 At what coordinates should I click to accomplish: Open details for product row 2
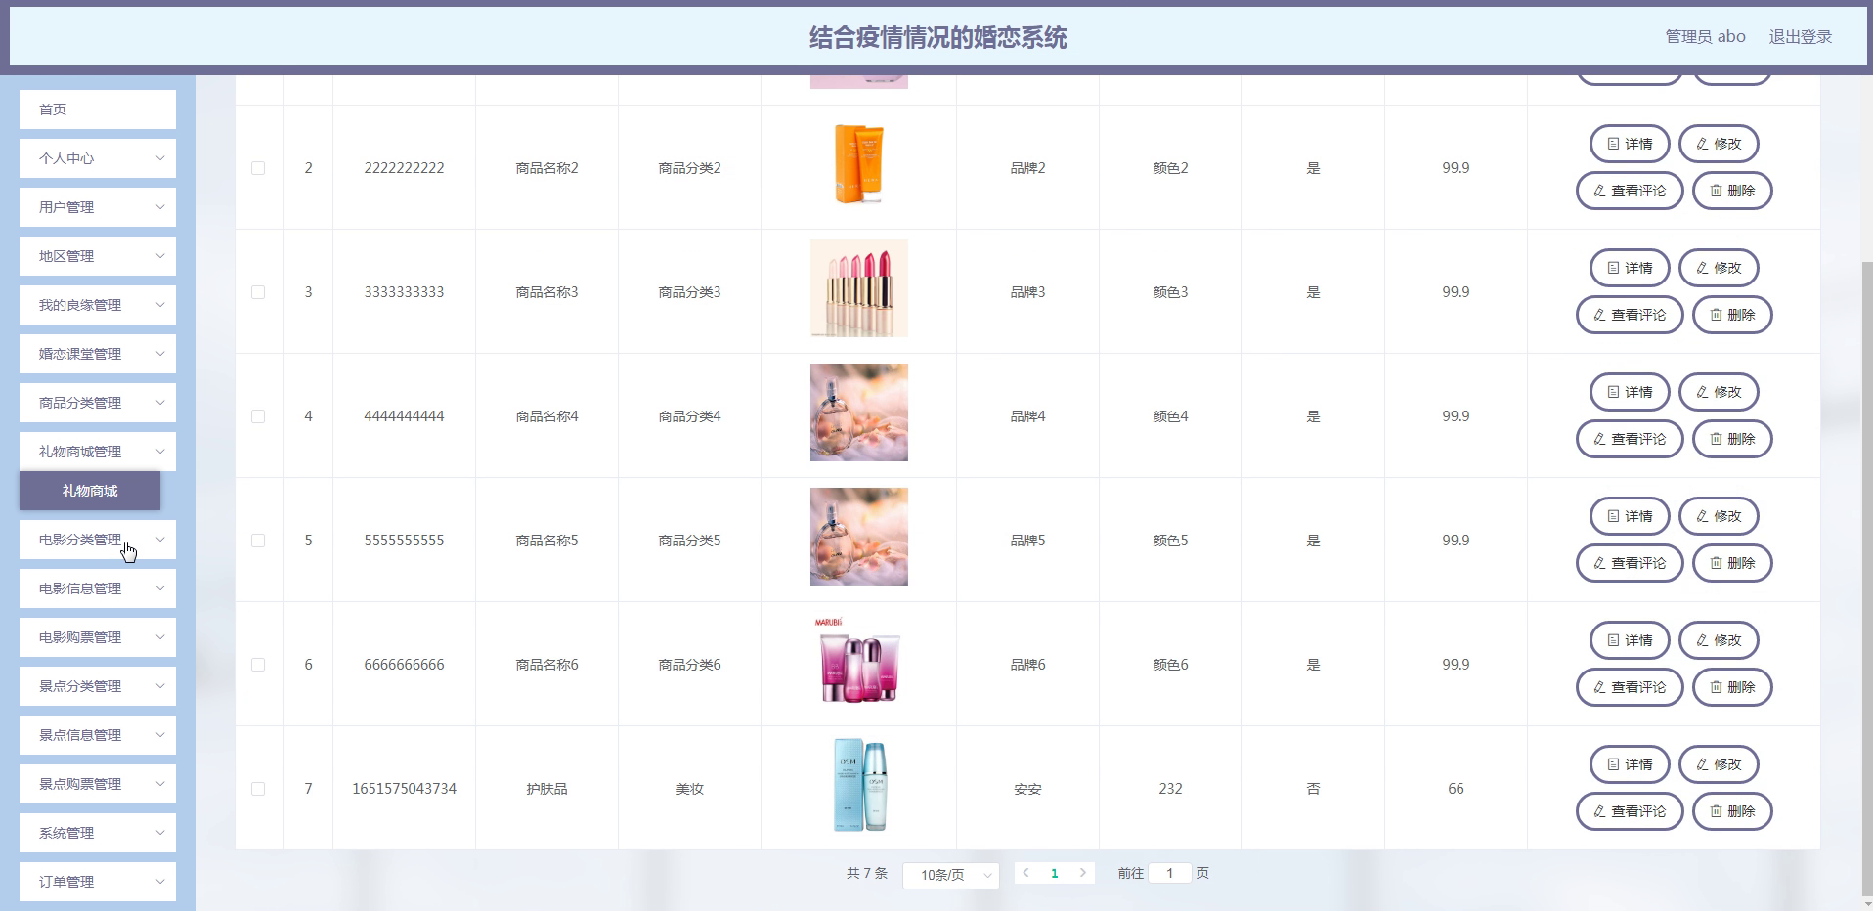[1630, 144]
